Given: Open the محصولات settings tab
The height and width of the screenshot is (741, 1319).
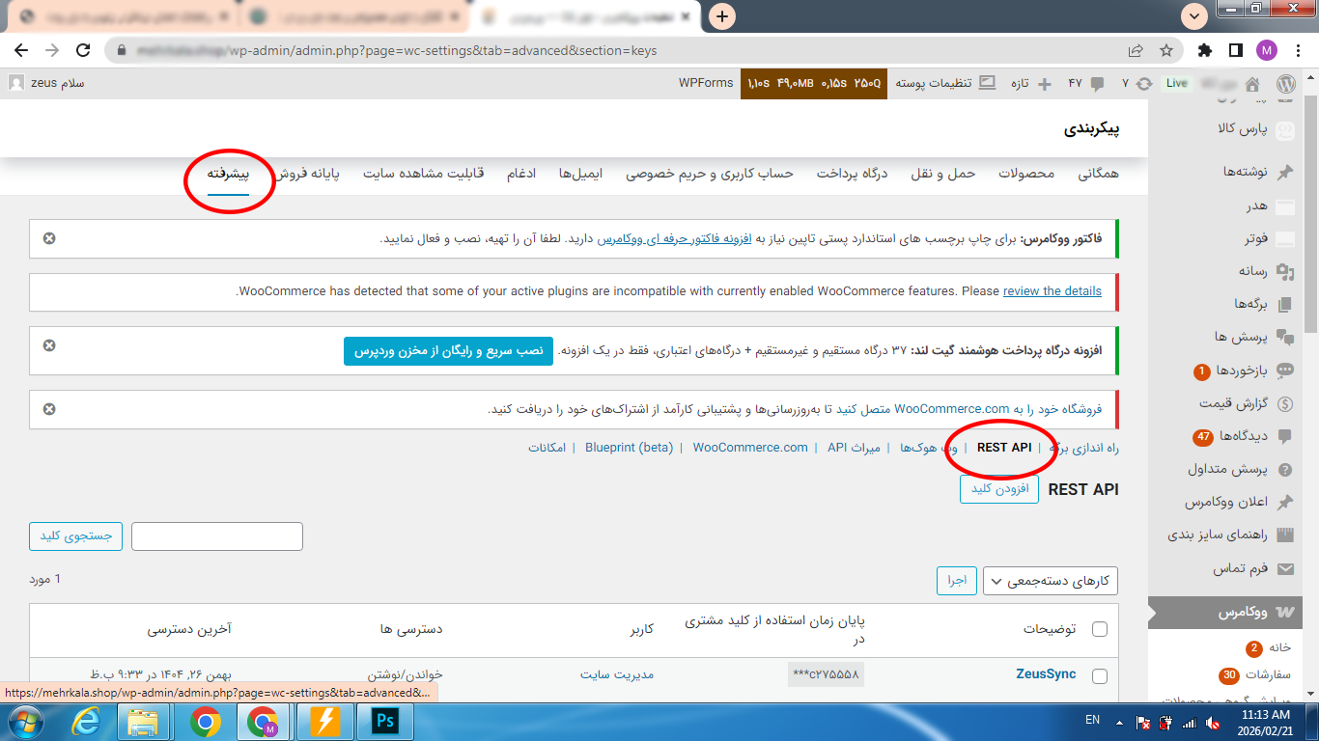Looking at the screenshot, I should pos(1026,174).
